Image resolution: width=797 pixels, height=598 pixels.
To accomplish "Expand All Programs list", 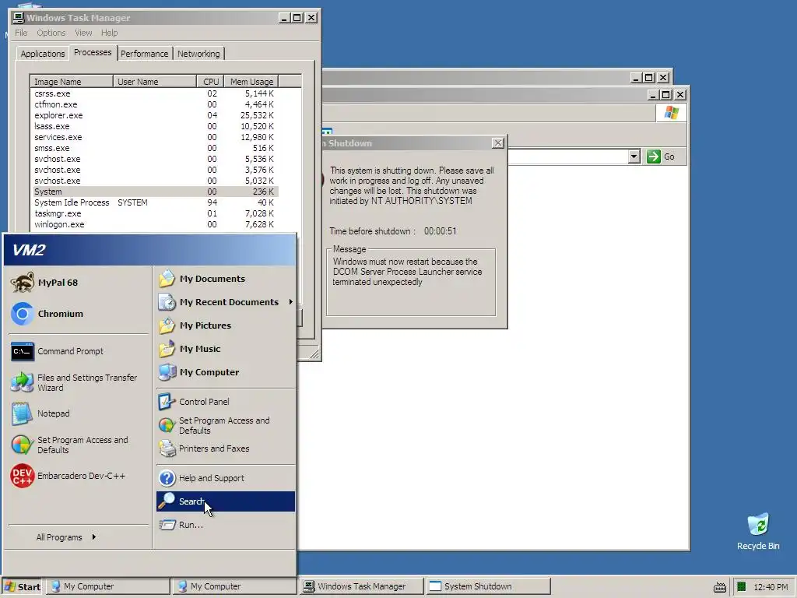I will click(66, 537).
